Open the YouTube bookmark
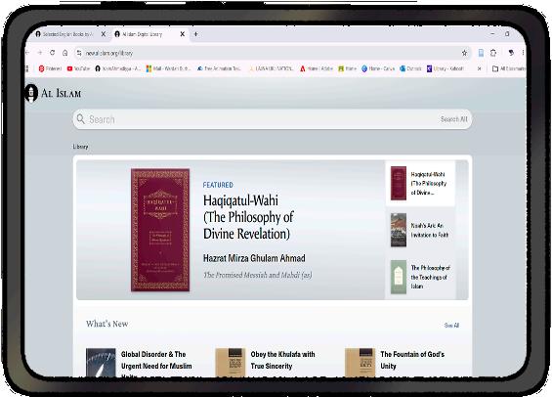 pos(78,68)
